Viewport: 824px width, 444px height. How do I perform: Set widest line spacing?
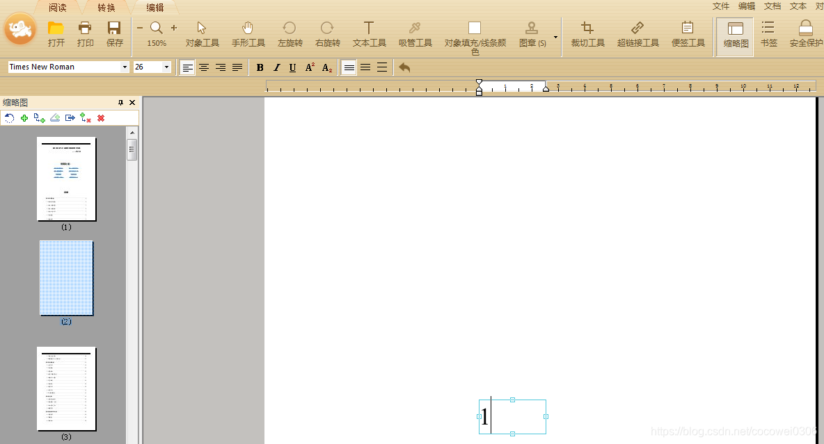click(x=382, y=67)
